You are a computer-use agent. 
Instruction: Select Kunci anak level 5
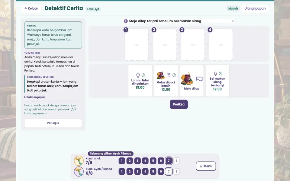pos(153,161)
